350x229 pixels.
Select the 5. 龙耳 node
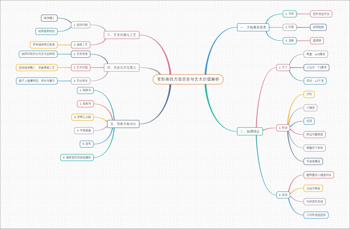click(x=87, y=144)
